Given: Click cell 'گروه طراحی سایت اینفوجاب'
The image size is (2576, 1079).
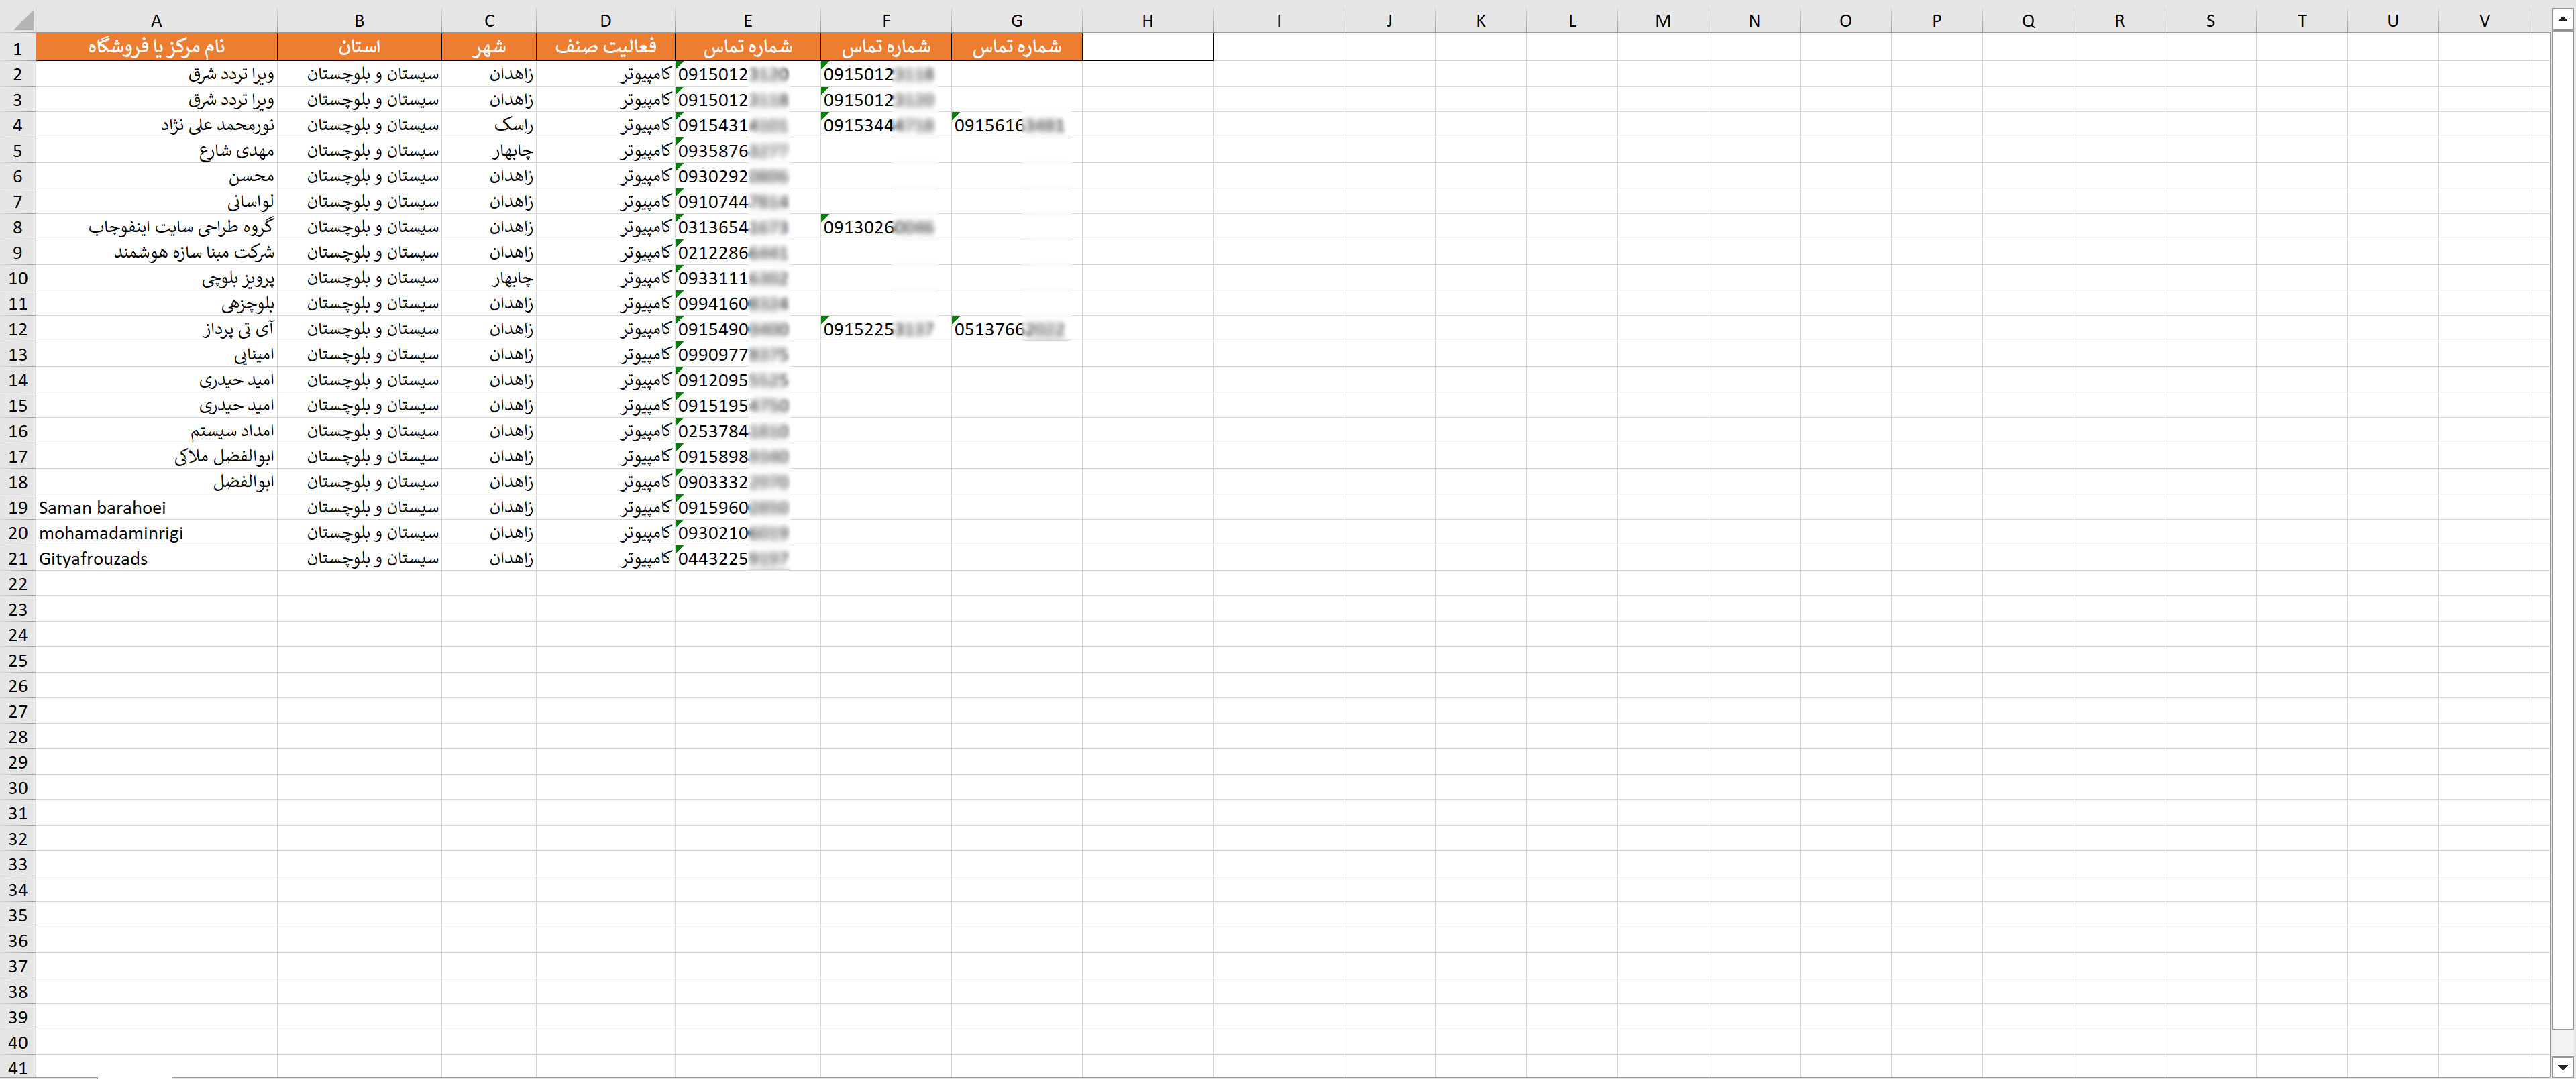Looking at the screenshot, I should tap(156, 227).
